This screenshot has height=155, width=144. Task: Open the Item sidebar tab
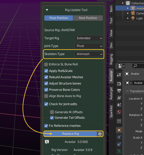click(x=111, y=9)
